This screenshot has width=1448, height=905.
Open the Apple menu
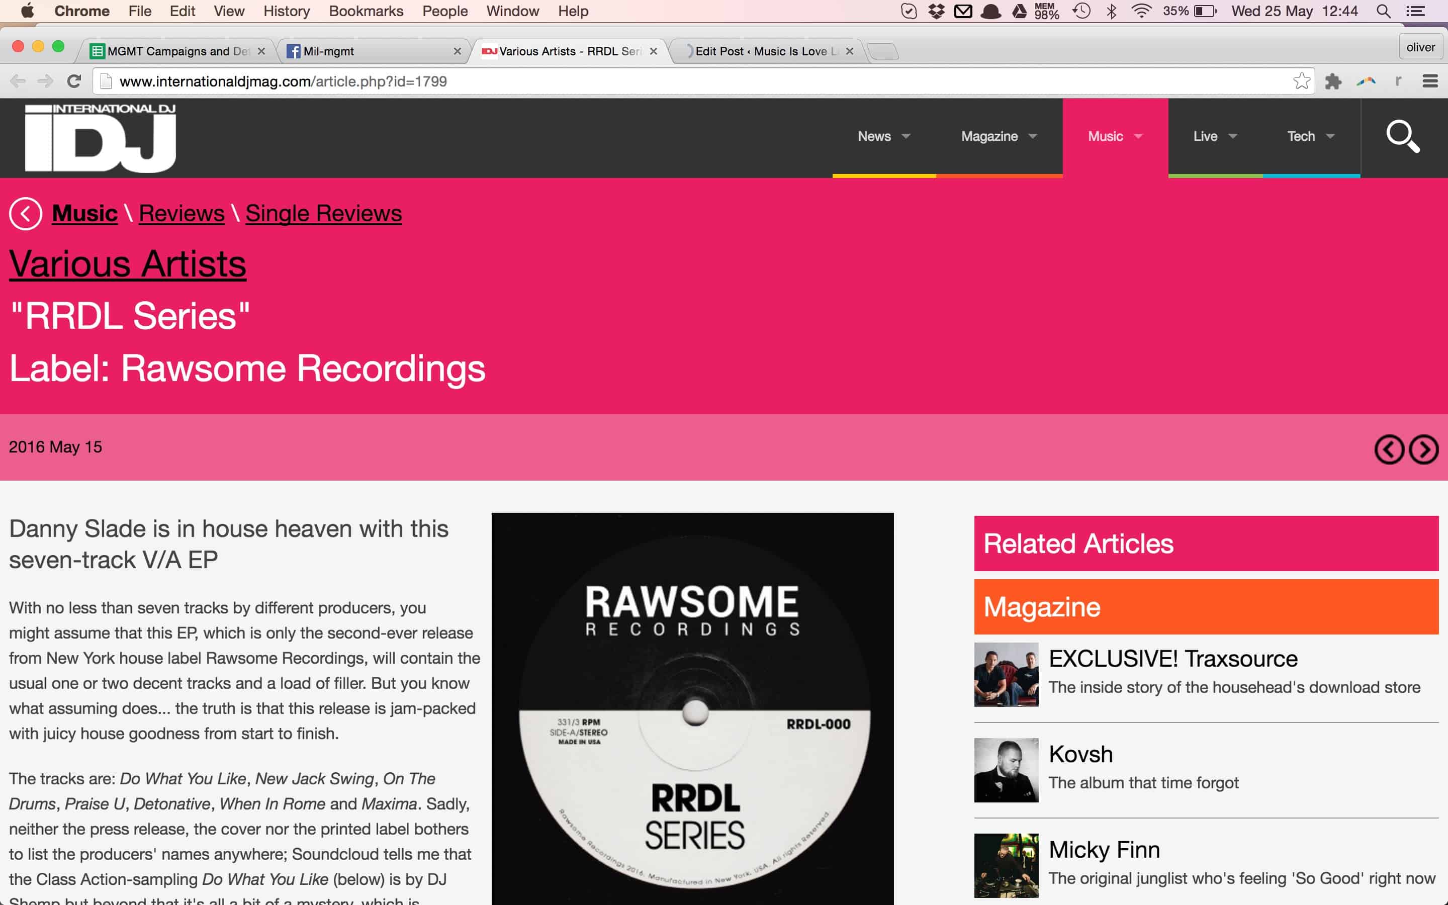28,11
